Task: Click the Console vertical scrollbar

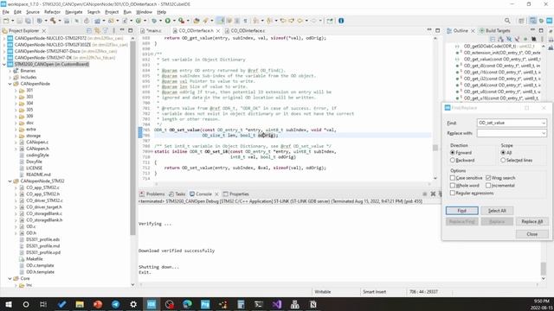Action: click(x=544, y=269)
